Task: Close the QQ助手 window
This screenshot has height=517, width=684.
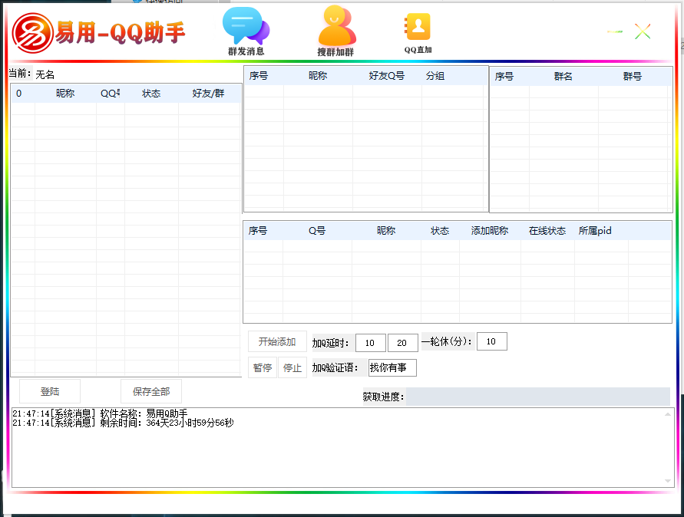Action: pos(643,31)
